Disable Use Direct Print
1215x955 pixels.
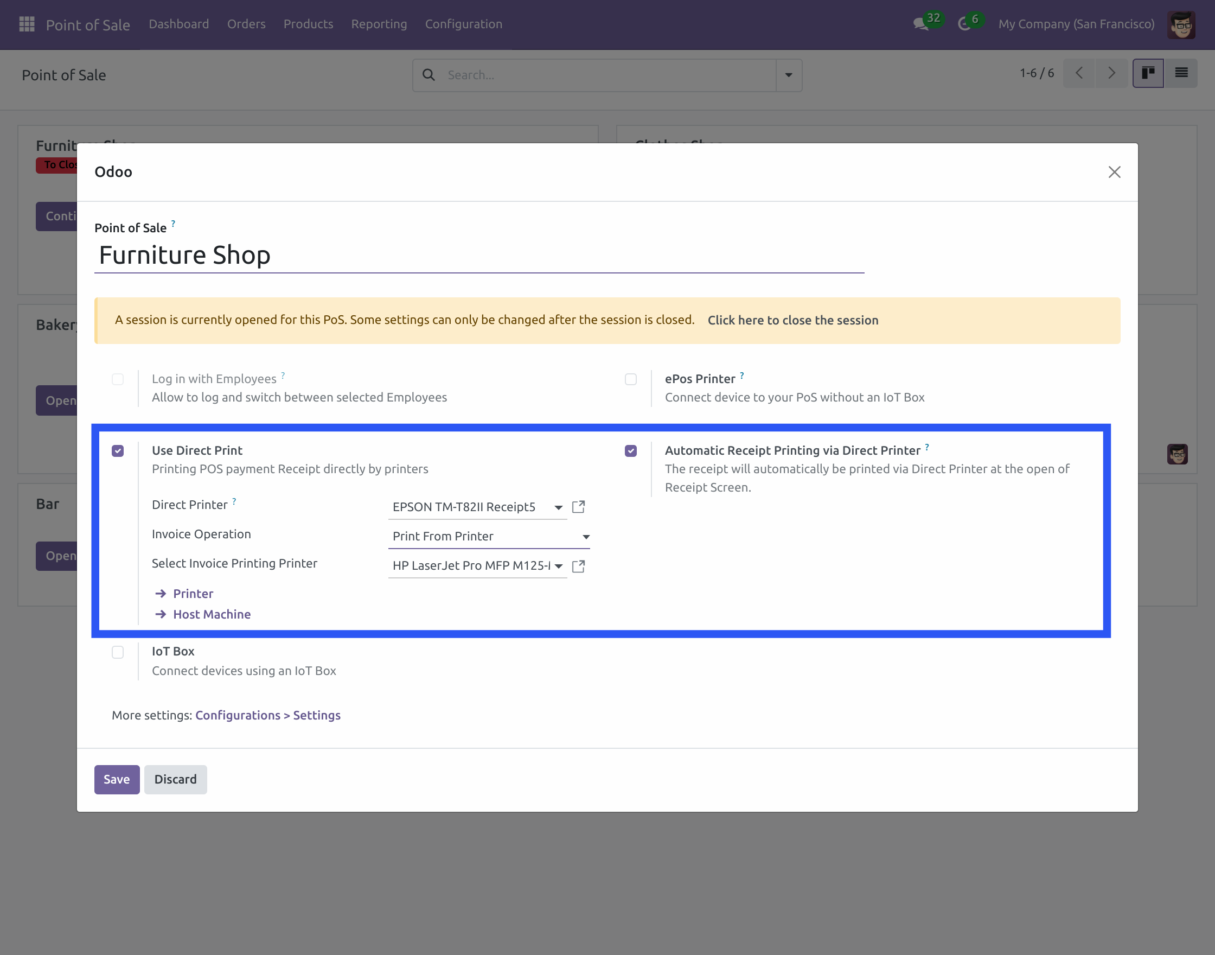coord(118,450)
